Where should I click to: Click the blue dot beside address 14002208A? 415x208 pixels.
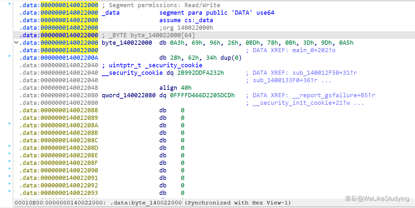pos(9,124)
